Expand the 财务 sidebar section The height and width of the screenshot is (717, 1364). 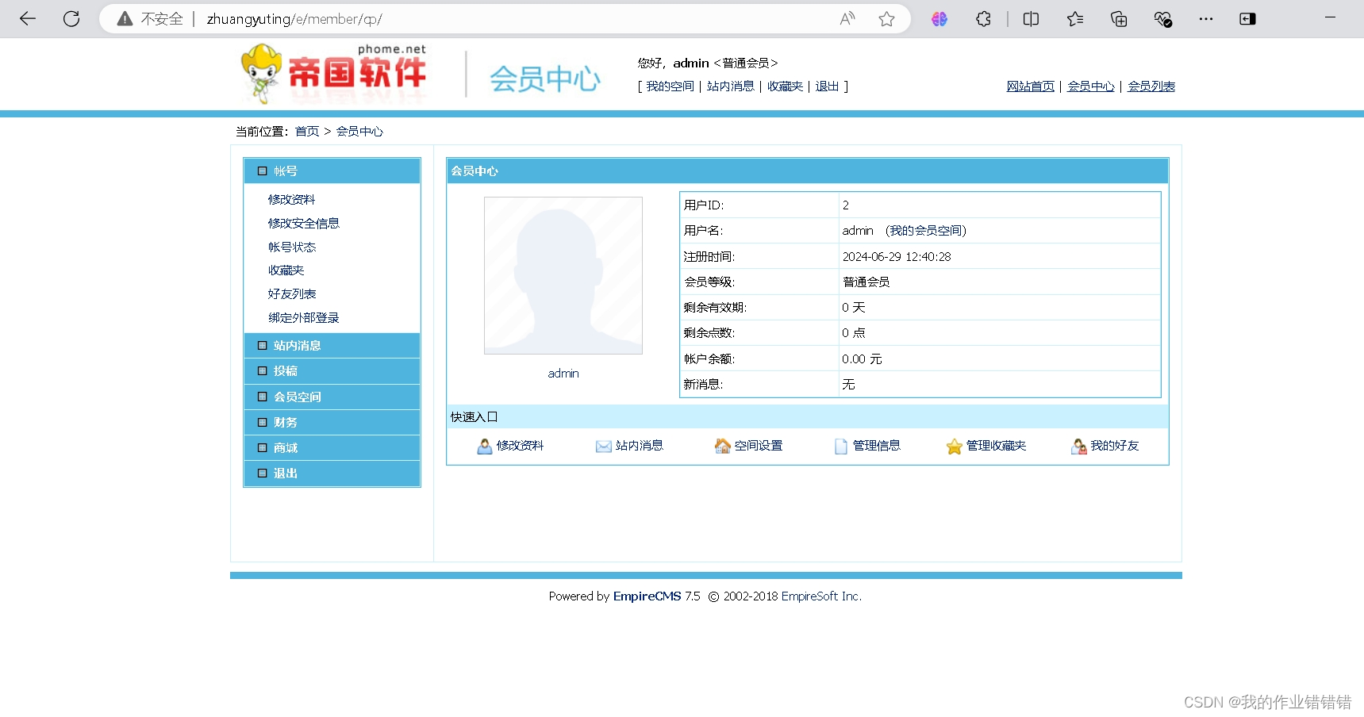coord(332,422)
